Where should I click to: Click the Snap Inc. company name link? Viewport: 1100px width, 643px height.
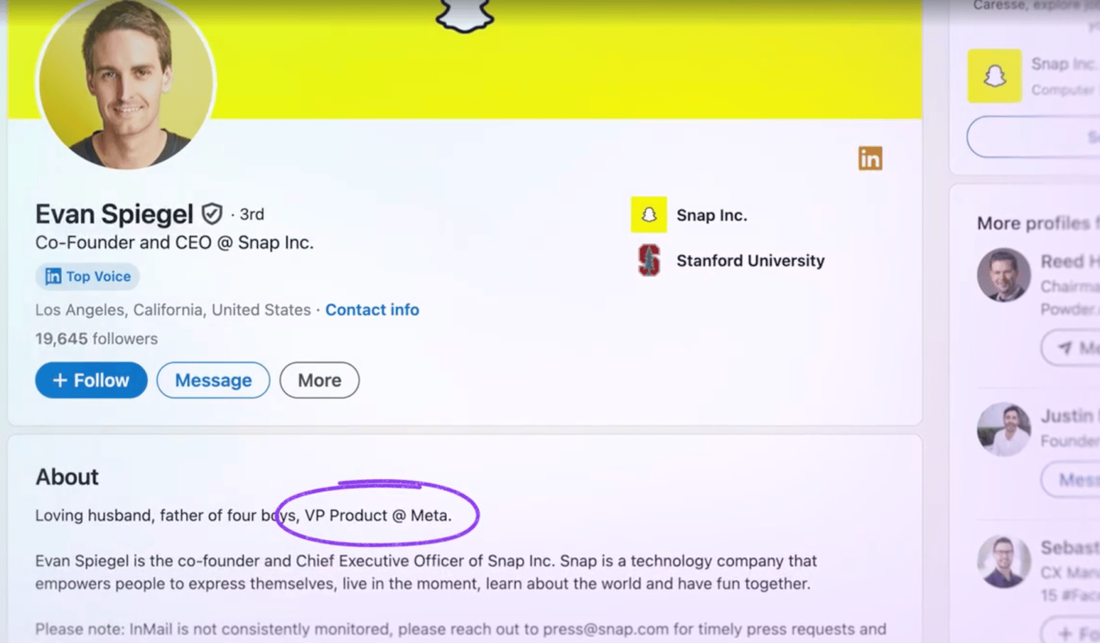[x=712, y=215]
